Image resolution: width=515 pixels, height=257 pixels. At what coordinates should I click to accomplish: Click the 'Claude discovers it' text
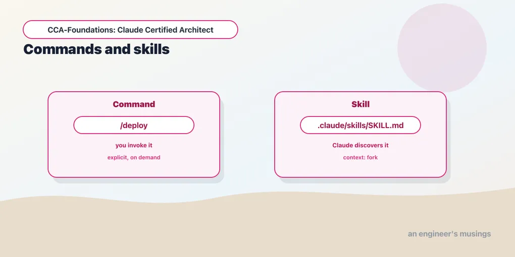pyautogui.click(x=360, y=145)
